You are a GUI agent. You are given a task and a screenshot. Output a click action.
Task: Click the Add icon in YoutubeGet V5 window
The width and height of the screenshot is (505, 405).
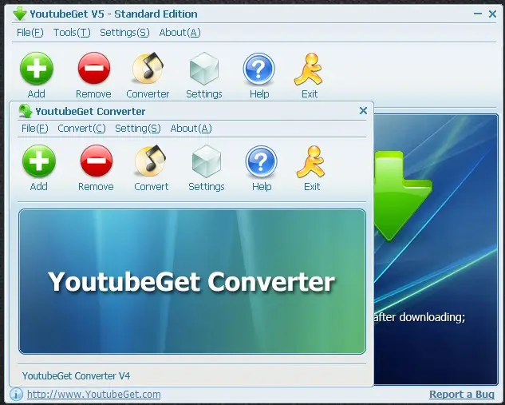point(37,69)
